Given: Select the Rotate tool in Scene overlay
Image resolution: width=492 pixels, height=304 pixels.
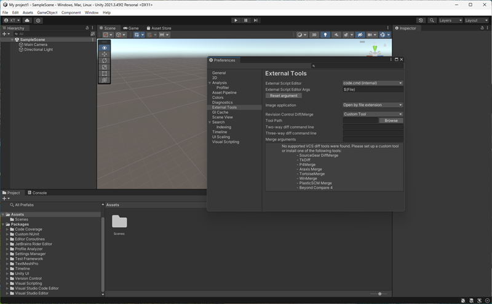Looking at the screenshot, I should (x=105, y=60).
